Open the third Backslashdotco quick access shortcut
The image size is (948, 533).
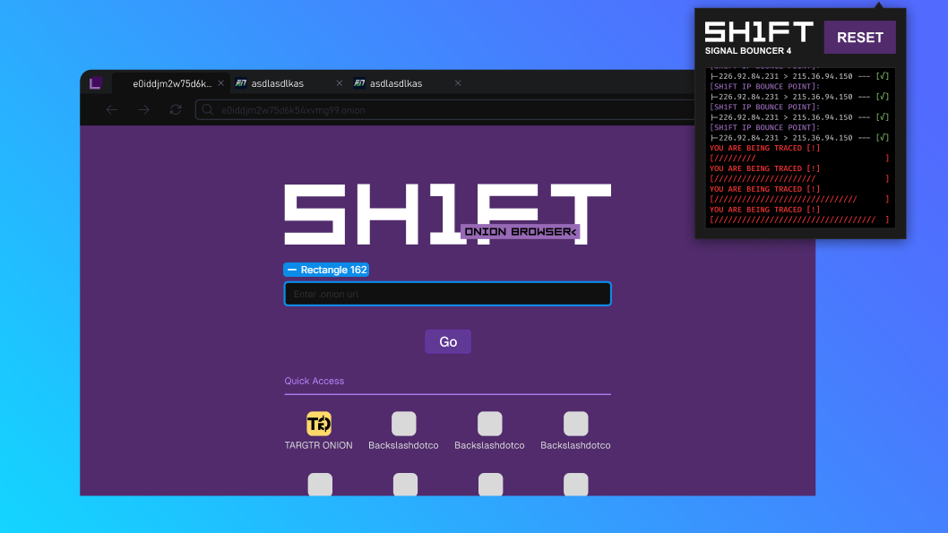[575, 424]
